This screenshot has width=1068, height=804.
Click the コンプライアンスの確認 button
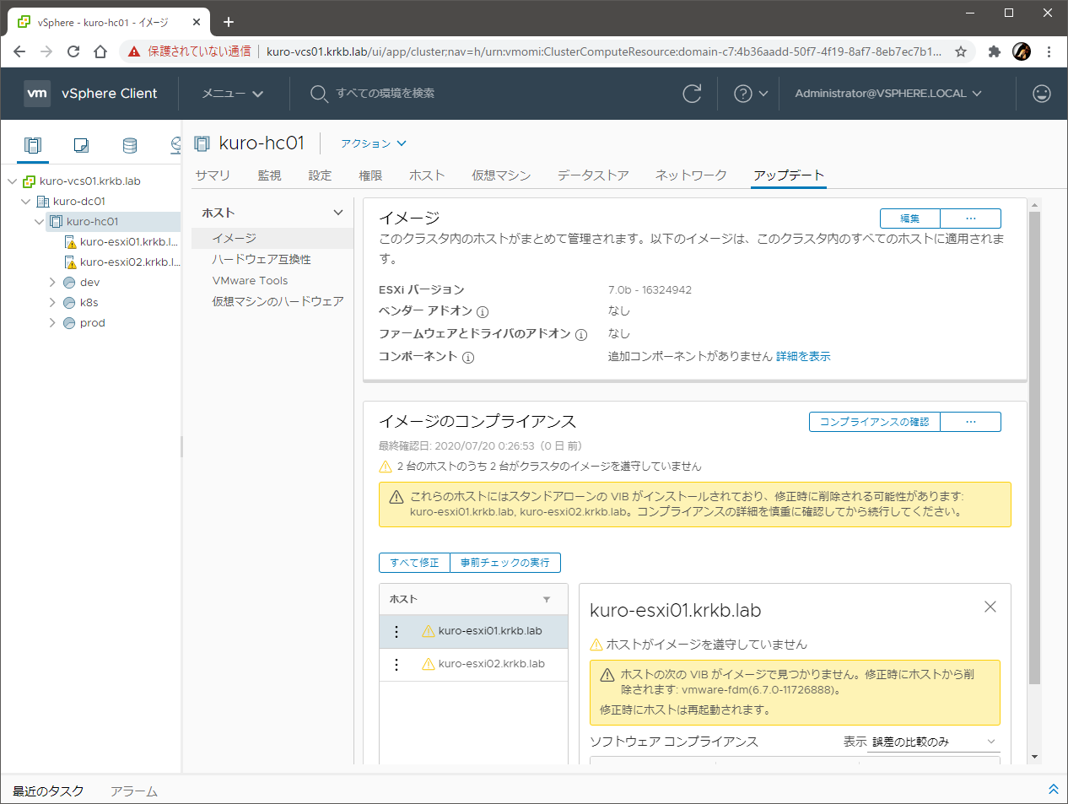click(874, 422)
